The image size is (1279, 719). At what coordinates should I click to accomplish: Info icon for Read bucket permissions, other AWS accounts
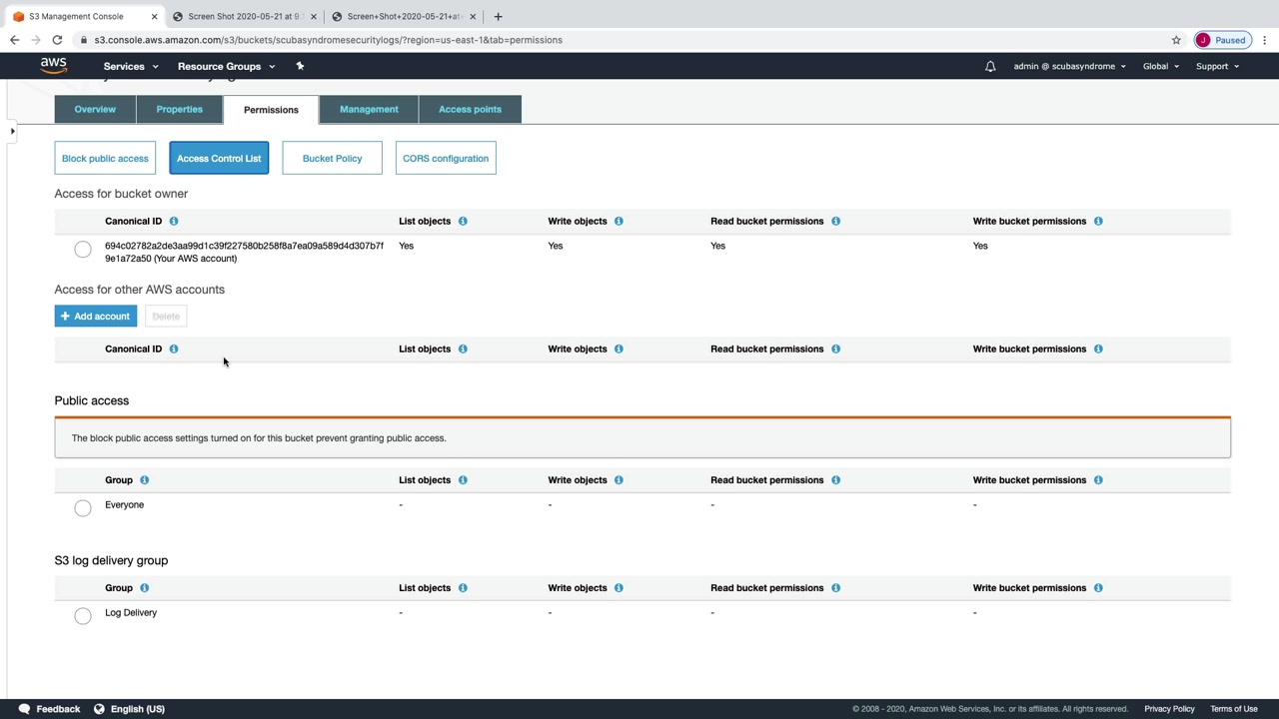[x=835, y=349]
